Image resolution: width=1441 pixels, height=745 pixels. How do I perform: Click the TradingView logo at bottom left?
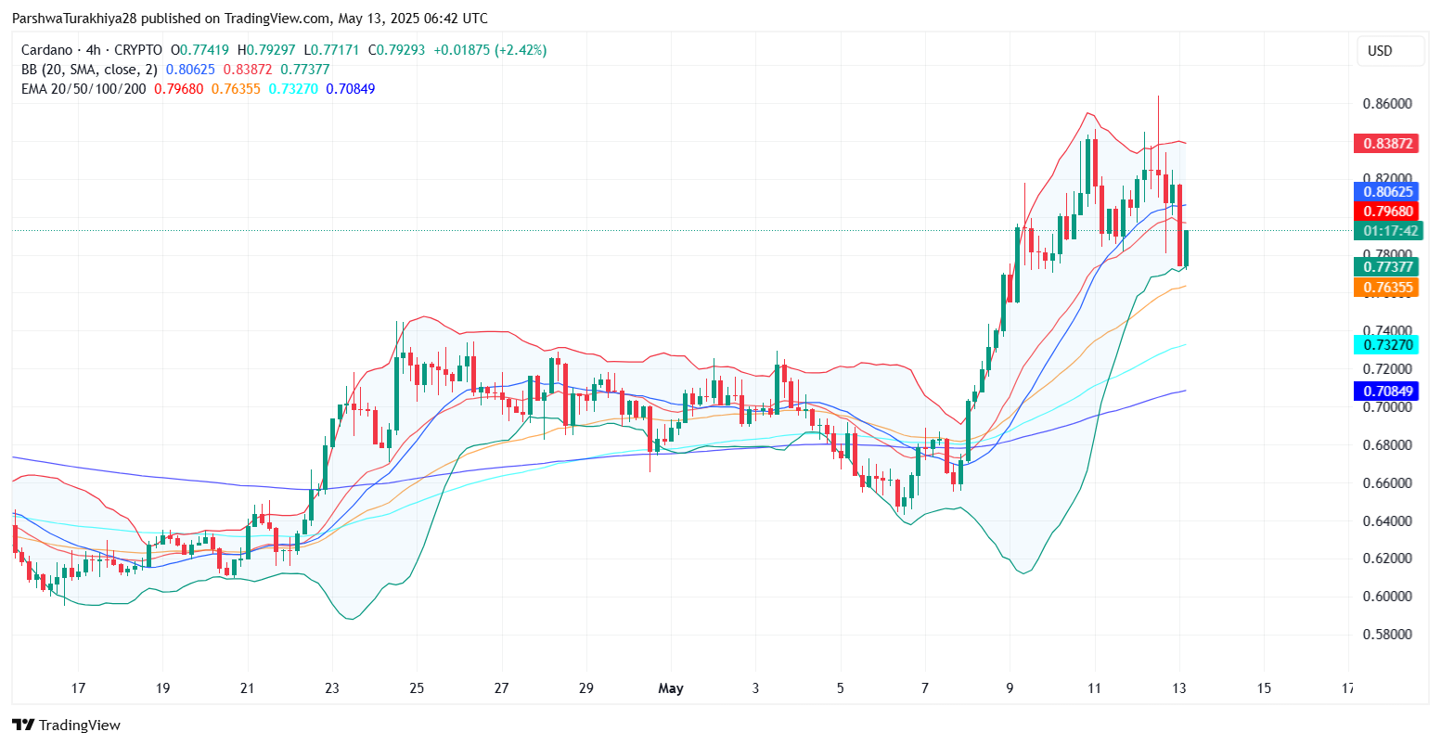click(24, 725)
